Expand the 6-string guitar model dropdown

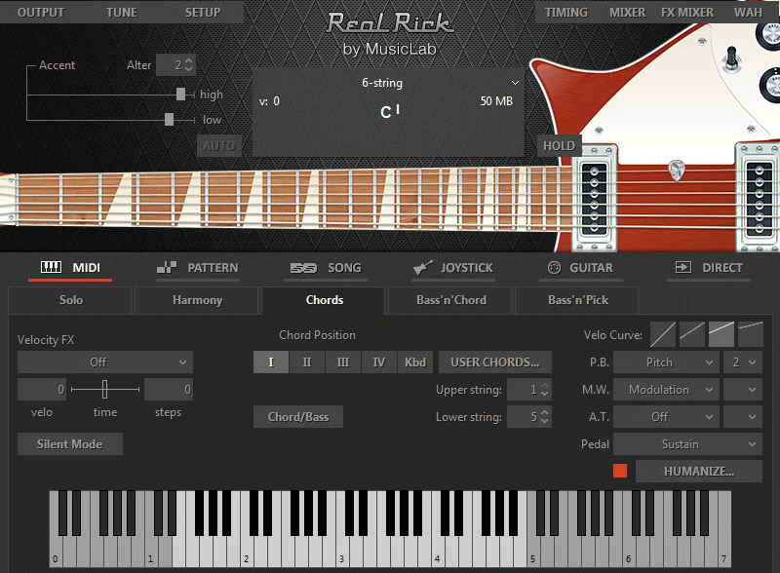pos(516,83)
